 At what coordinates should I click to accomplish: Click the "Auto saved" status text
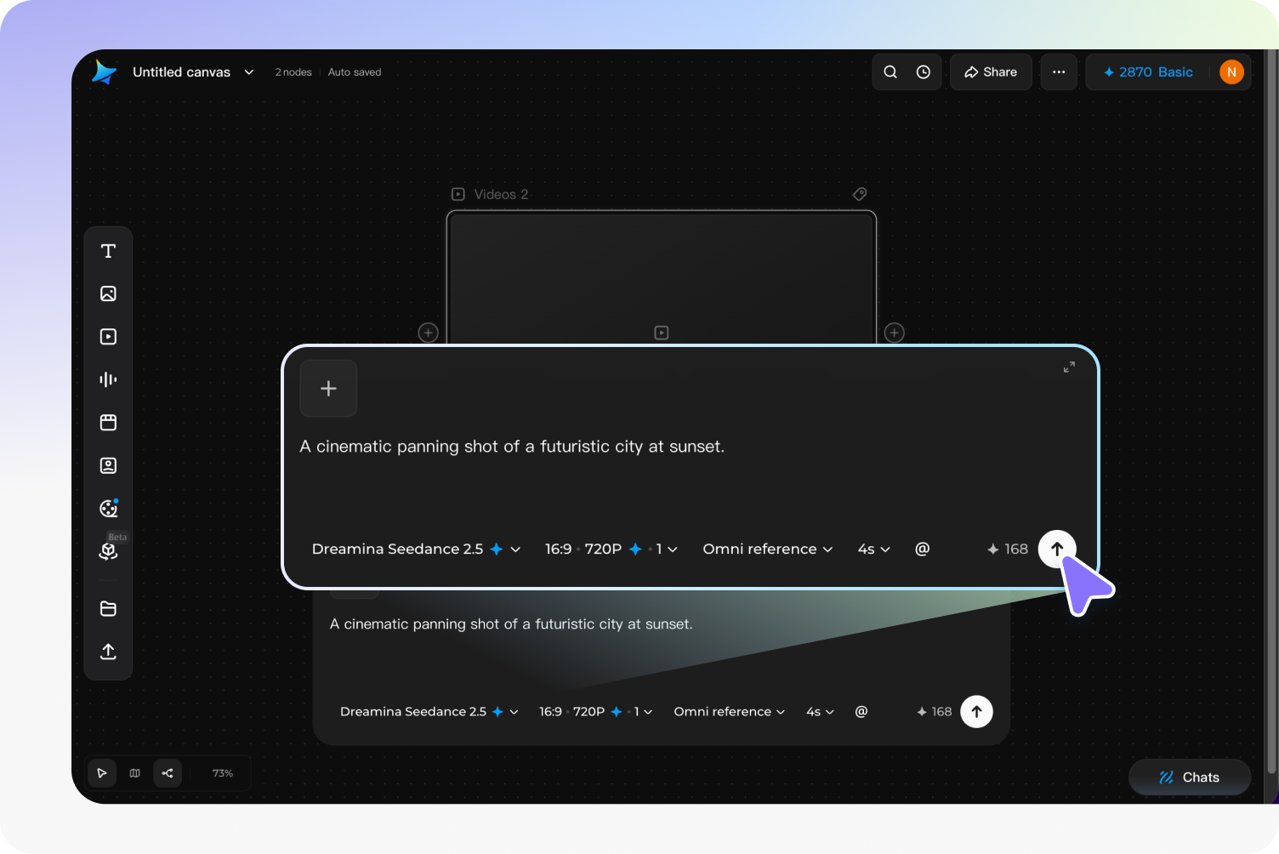tap(355, 72)
